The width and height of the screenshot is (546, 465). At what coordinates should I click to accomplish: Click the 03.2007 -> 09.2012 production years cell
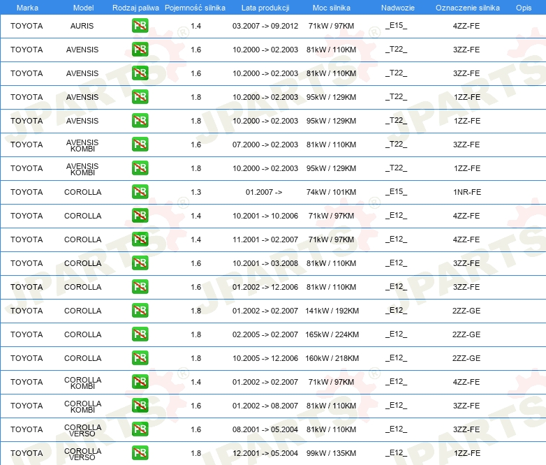(265, 26)
